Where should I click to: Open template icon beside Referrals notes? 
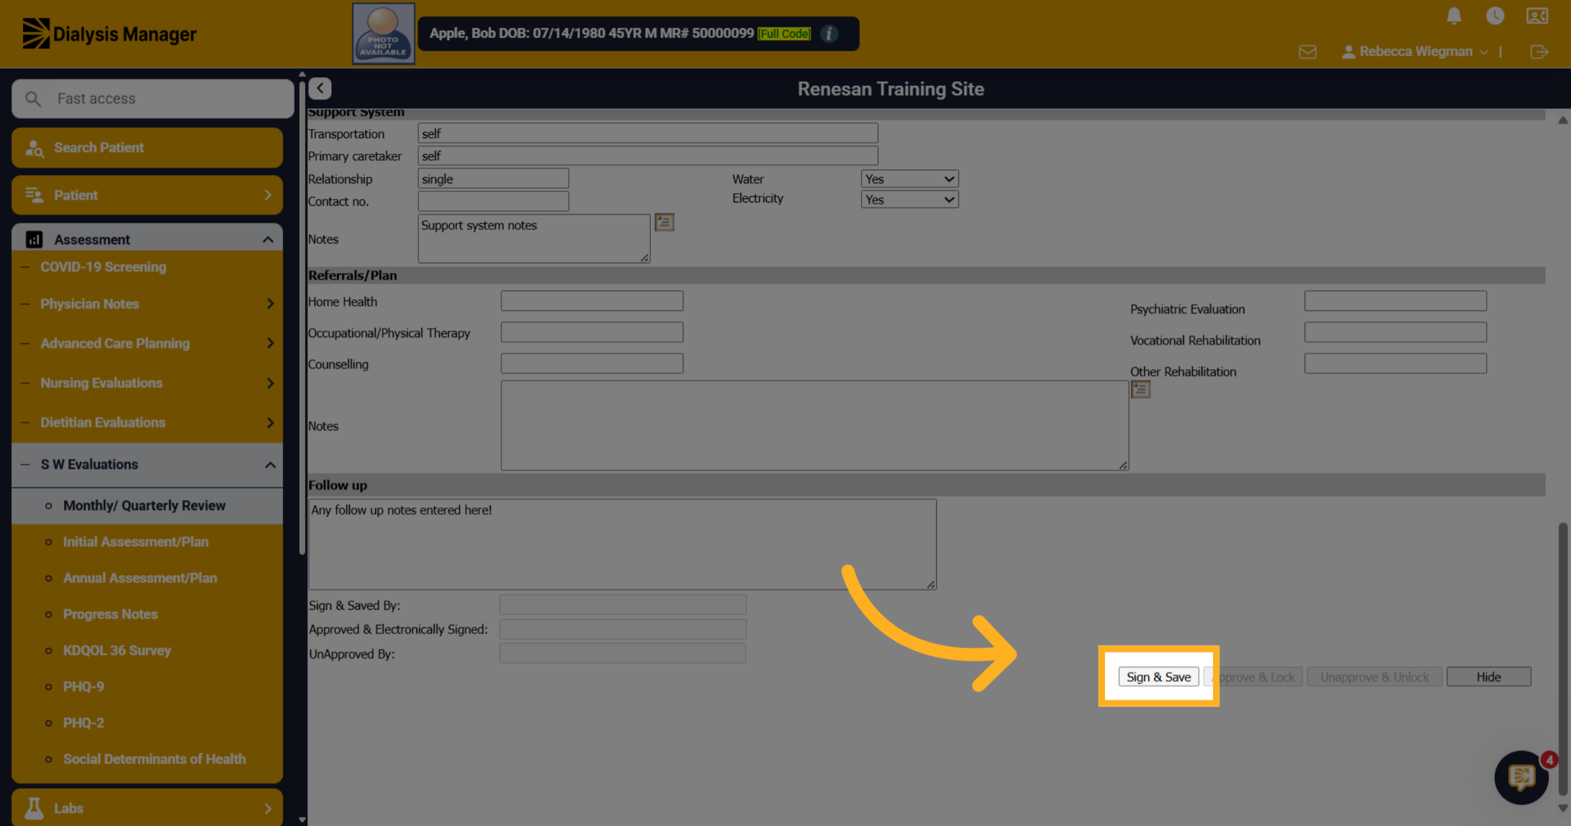[1140, 390]
